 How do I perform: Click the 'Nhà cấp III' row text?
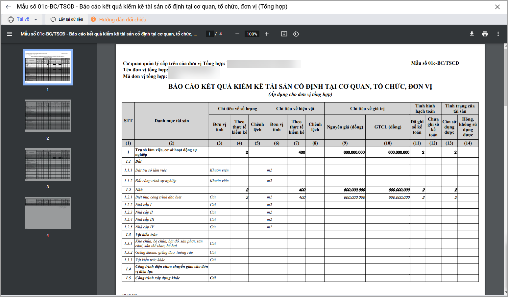coord(145,219)
